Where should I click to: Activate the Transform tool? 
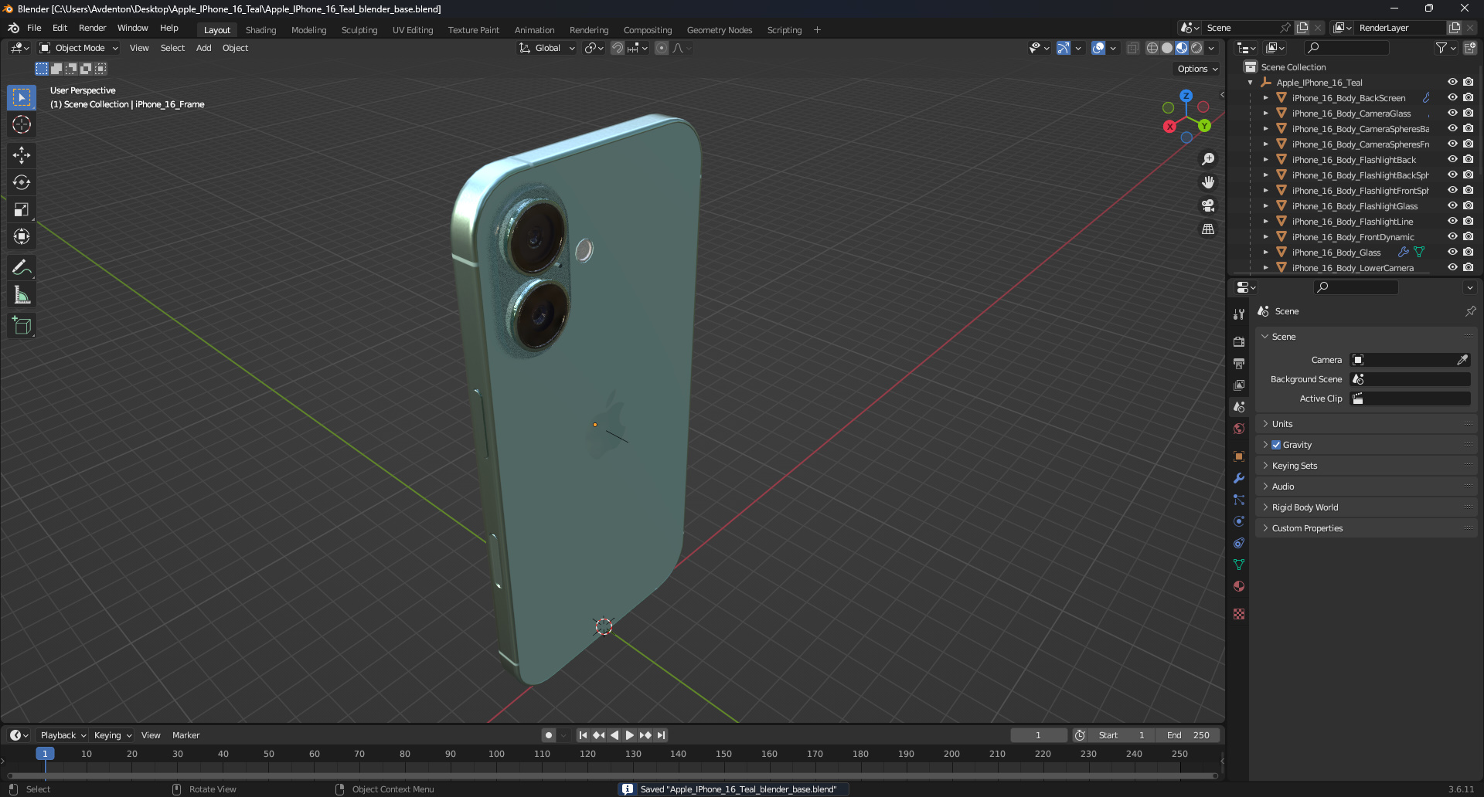(x=22, y=236)
